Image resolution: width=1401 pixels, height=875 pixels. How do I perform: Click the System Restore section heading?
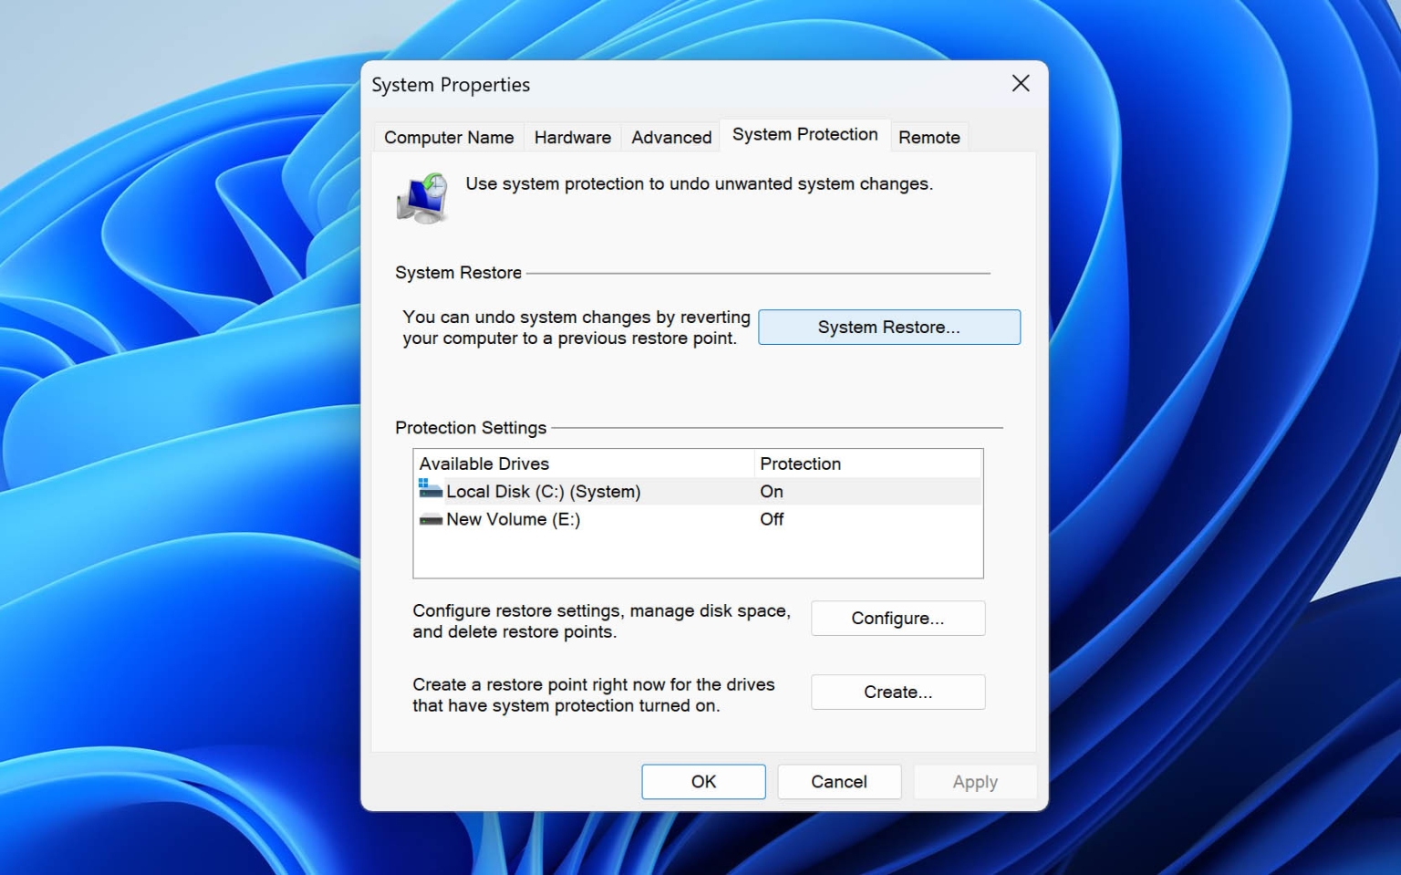pos(458,273)
